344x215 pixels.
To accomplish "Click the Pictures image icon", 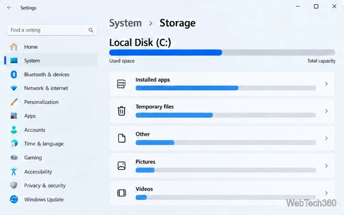I will [121, 165].
